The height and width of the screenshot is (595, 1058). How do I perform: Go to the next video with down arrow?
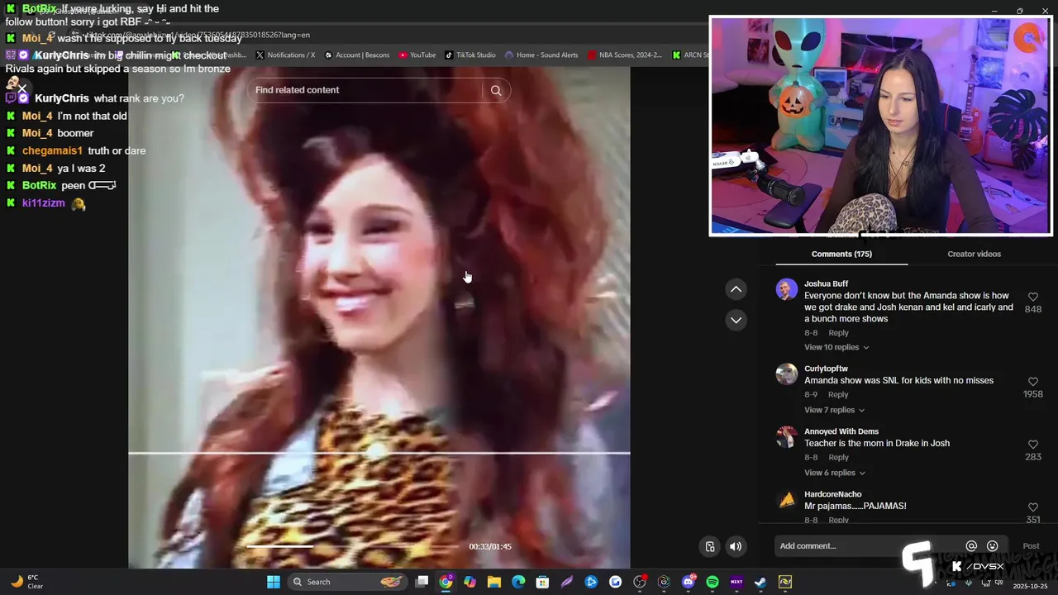(736, 320)
